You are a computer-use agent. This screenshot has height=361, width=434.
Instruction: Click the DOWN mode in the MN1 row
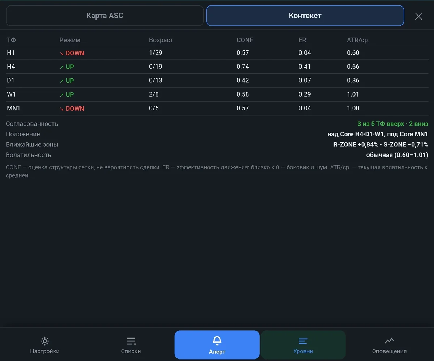point(72,108)
